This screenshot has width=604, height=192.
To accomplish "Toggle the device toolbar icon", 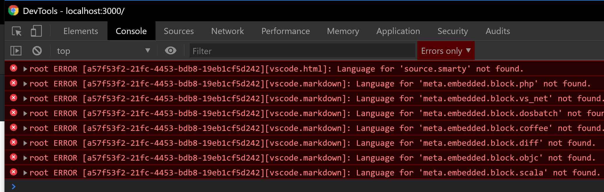I will click(x=36, y=31).
